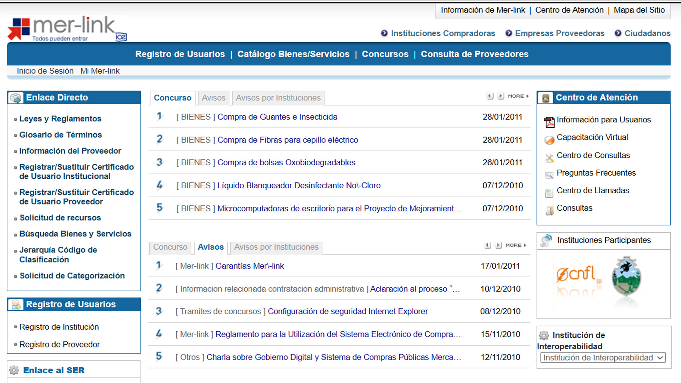Image resolution: width=681 pixels, height=383 pixels.
Task: Click the mer-link logo
Action: pos(67,29)
